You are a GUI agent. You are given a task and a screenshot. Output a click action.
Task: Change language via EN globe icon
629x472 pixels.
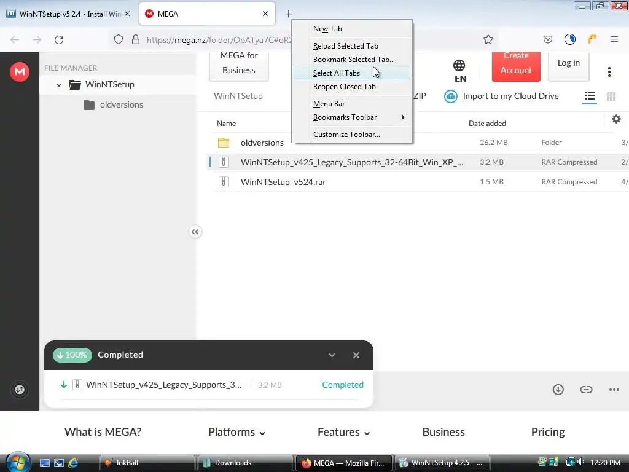(x=459, y=71)
